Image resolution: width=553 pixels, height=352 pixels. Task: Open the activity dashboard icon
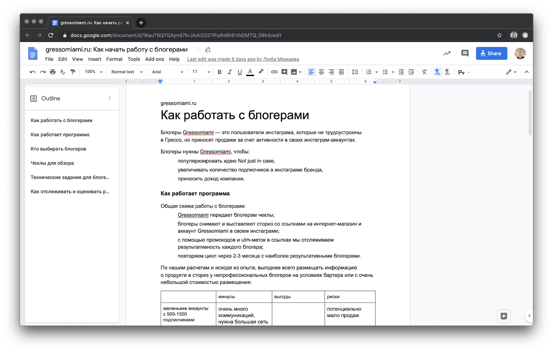[447, 53]
